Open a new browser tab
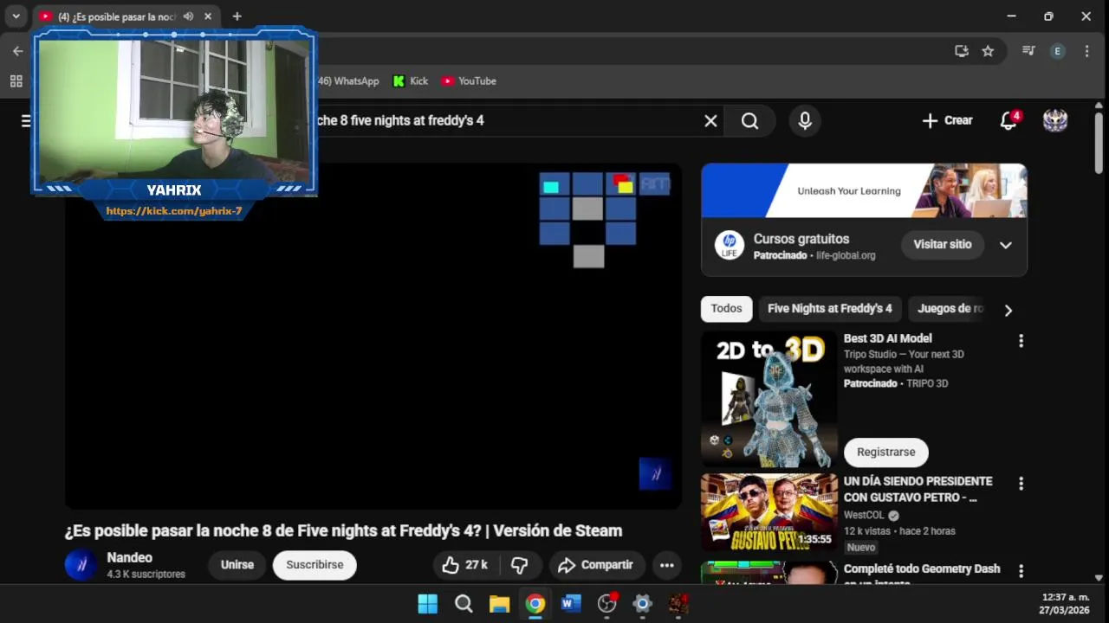 point(237,16)
